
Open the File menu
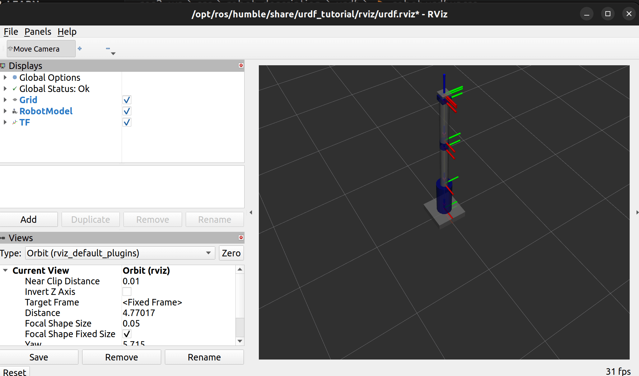[11, 32]
